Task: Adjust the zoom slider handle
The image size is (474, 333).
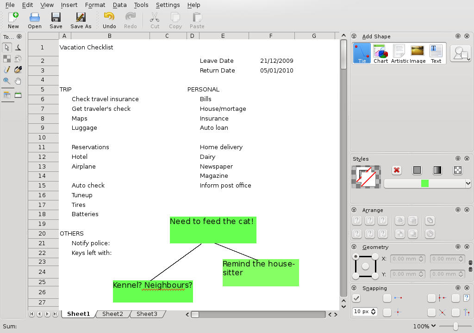Action: 455,326
